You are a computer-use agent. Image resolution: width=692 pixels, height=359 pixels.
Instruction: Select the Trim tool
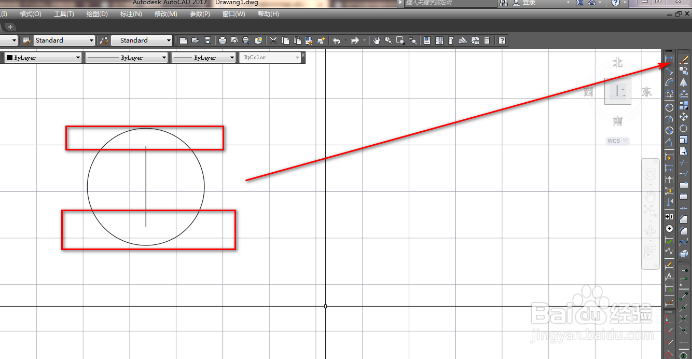[x=683, y=162]
